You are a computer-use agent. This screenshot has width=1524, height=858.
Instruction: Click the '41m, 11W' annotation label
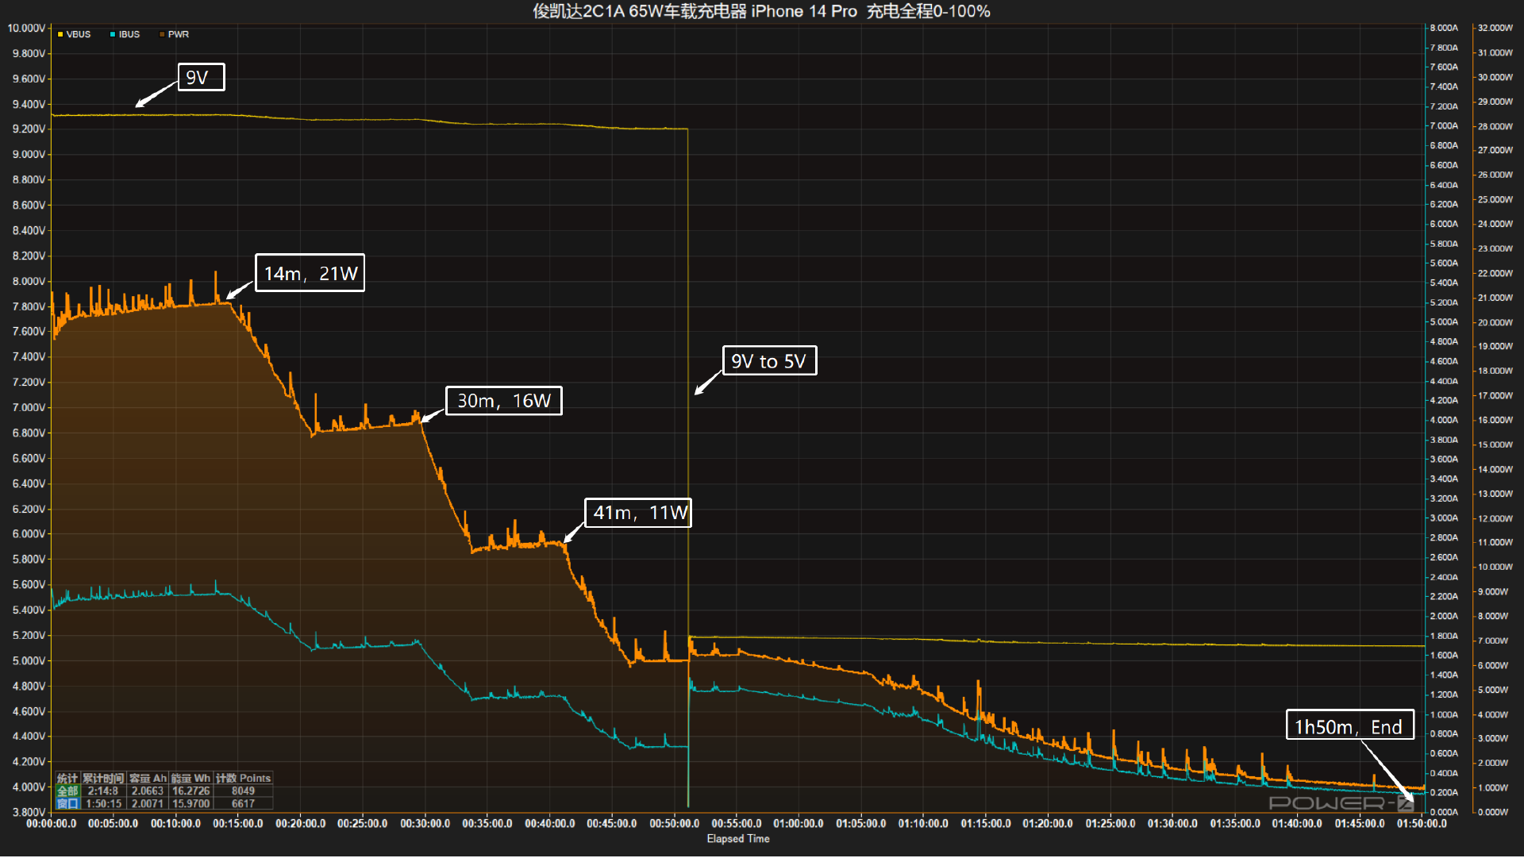[638, 513]
